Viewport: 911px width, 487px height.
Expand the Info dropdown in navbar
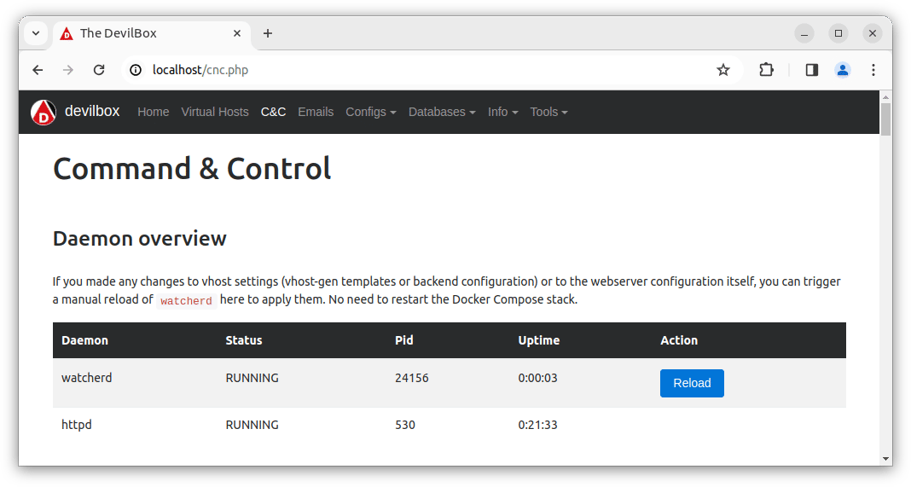pyautogui.click(x=502, y=112)
